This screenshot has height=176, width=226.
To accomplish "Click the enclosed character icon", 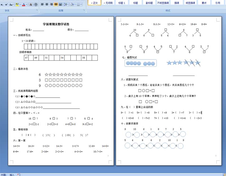I will [x=36, y=5].
